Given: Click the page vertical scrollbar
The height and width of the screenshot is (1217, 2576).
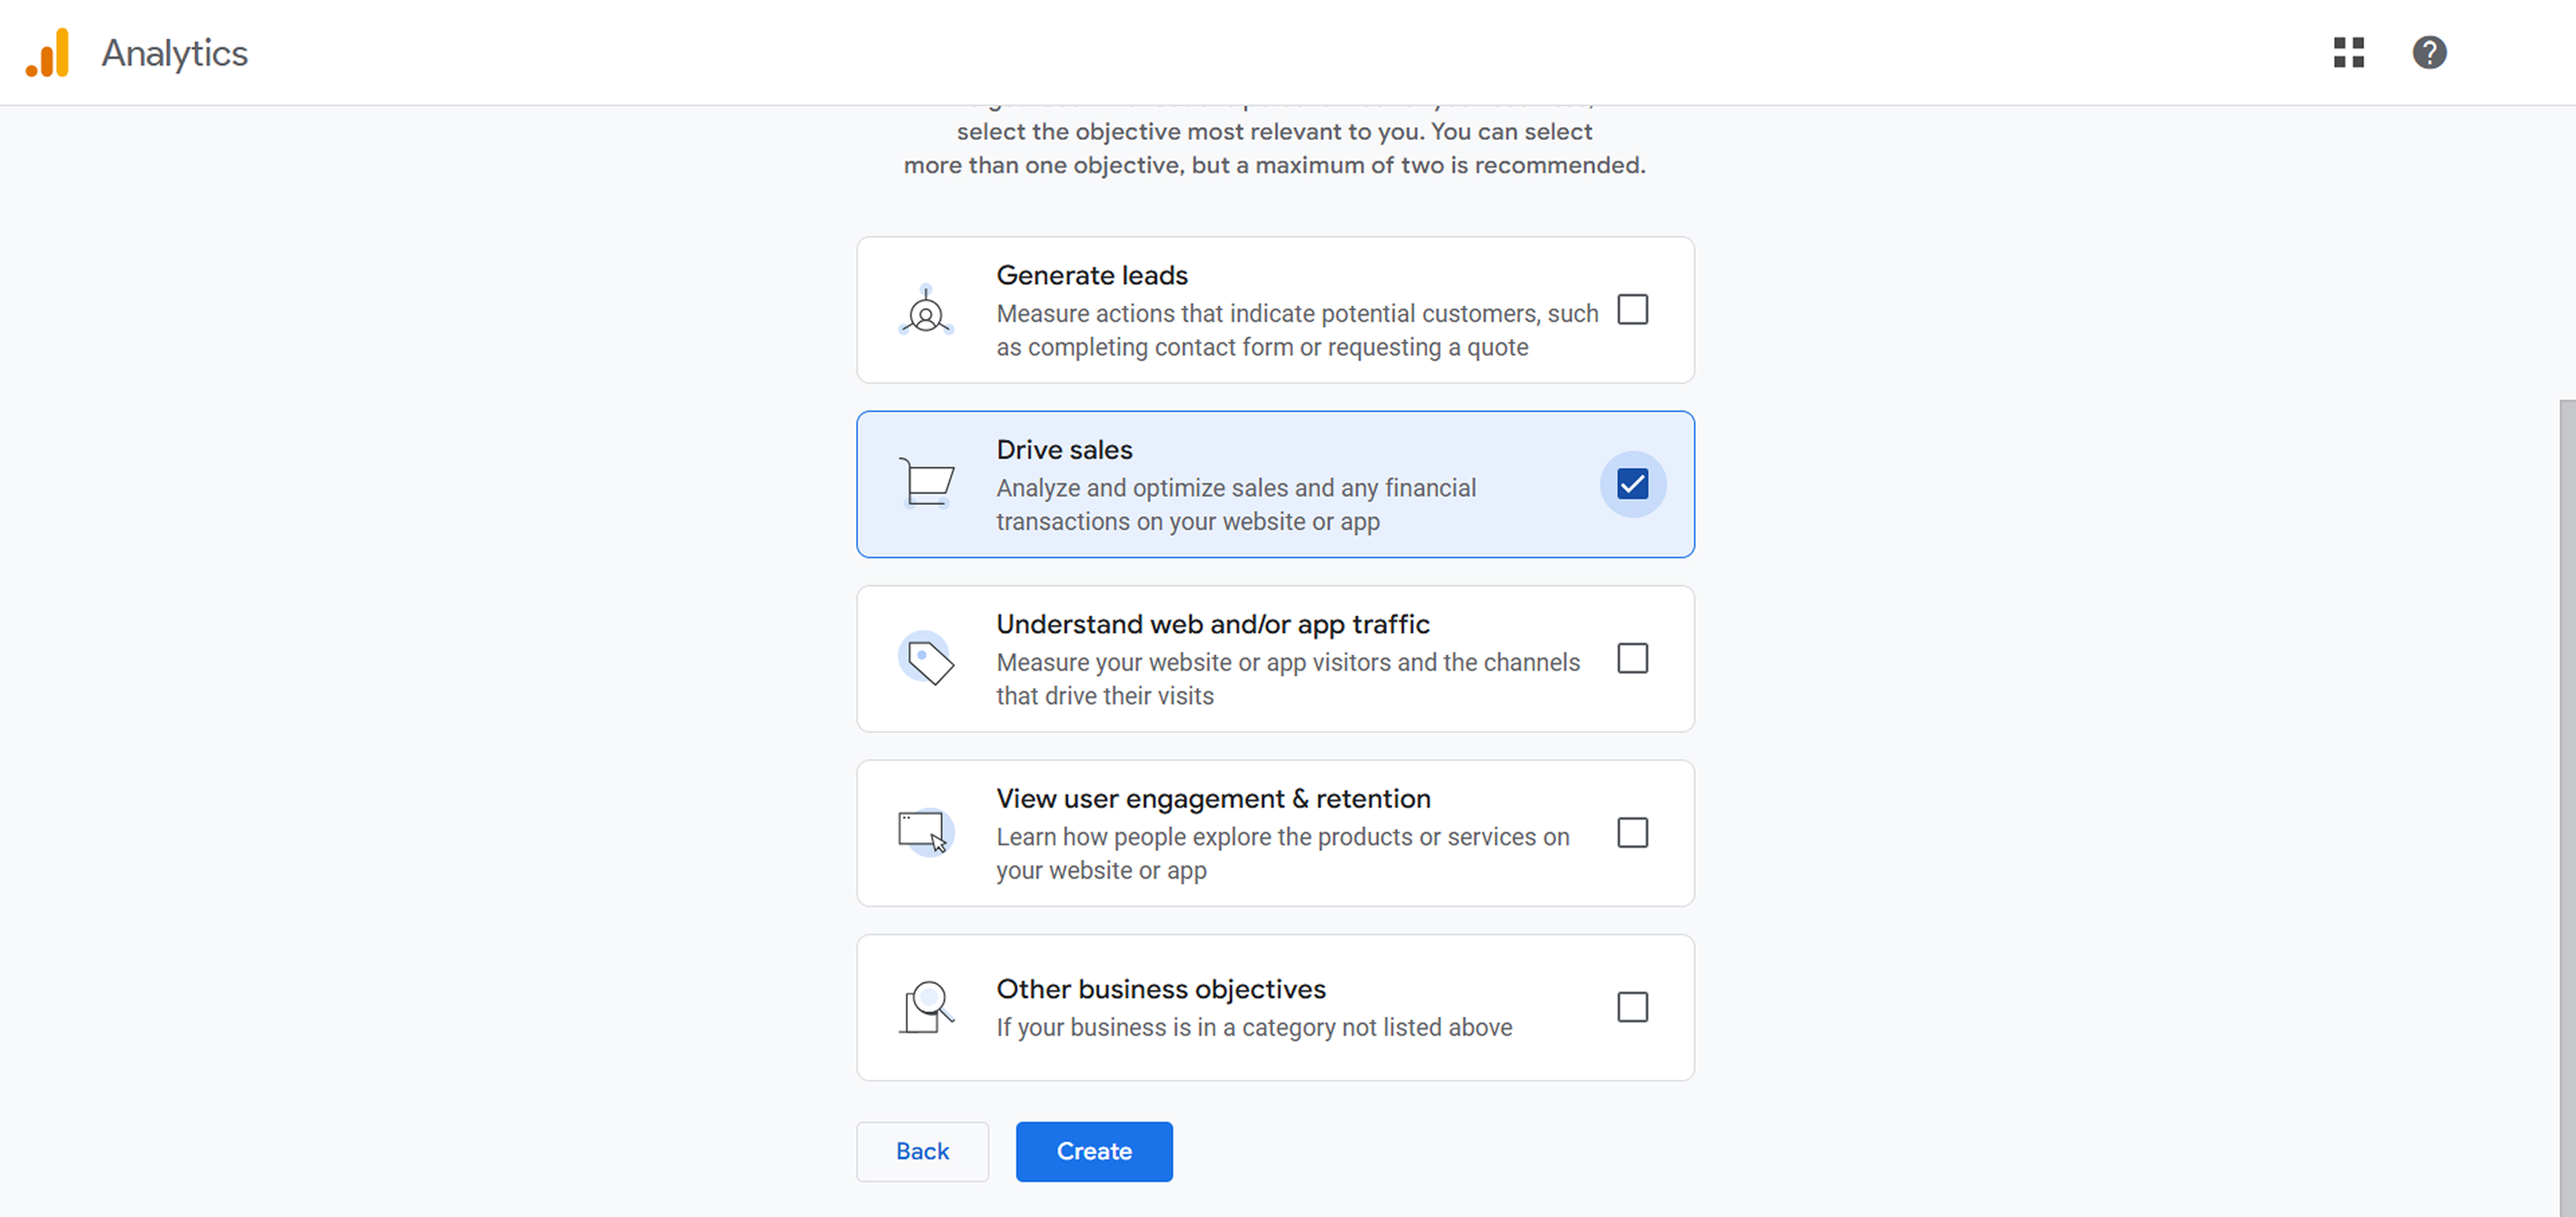Looking at the screenshot, I should [2567, 807].
